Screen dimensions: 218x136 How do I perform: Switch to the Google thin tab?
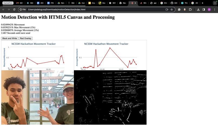pos(164,3)
